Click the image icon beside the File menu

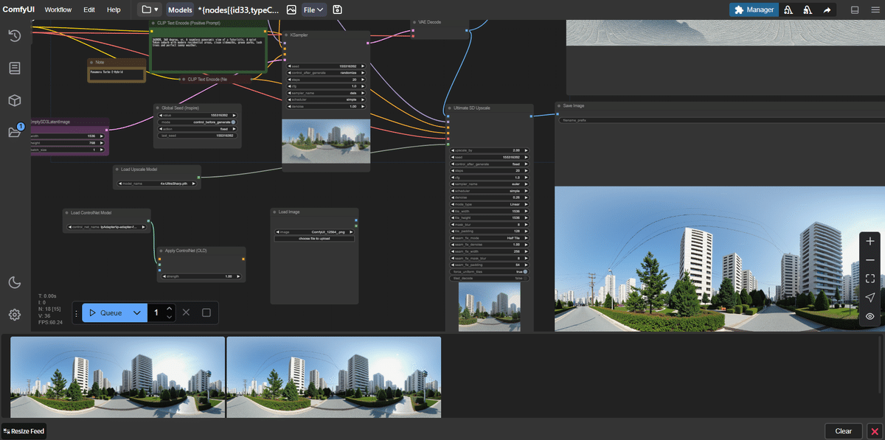point(291,10)
